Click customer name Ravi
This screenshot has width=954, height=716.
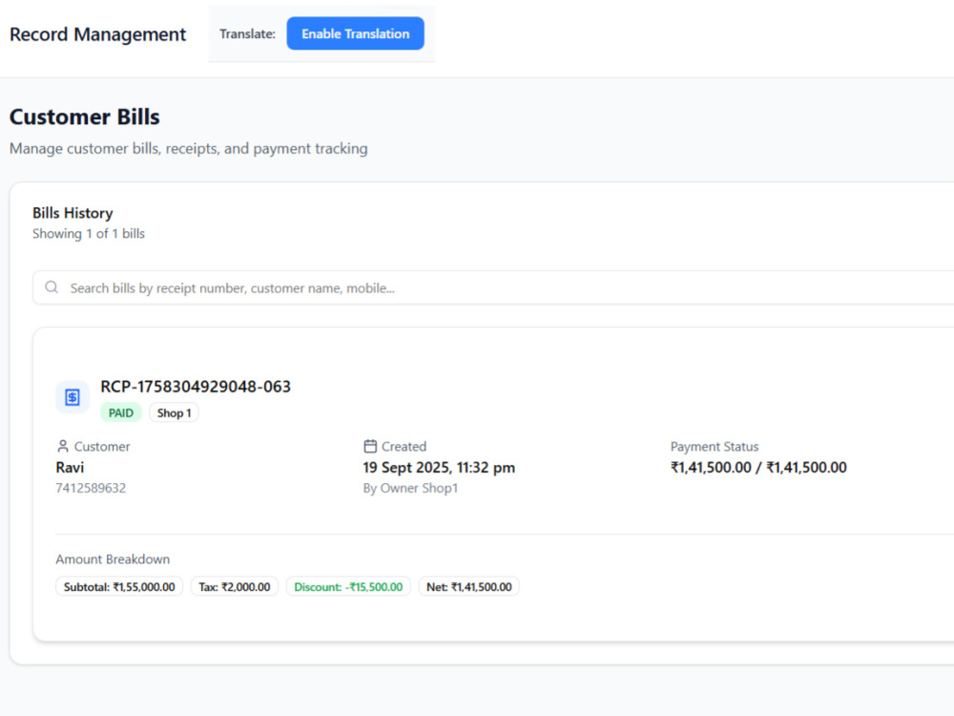pos(70,468)
